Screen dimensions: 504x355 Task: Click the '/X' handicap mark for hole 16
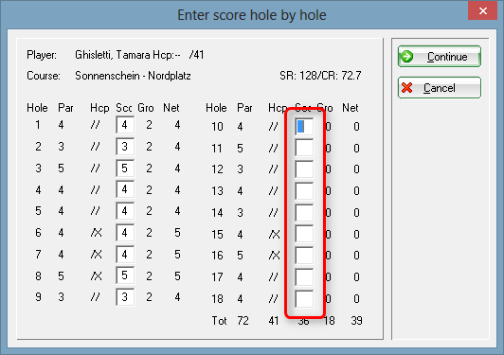tap(274, 256)
